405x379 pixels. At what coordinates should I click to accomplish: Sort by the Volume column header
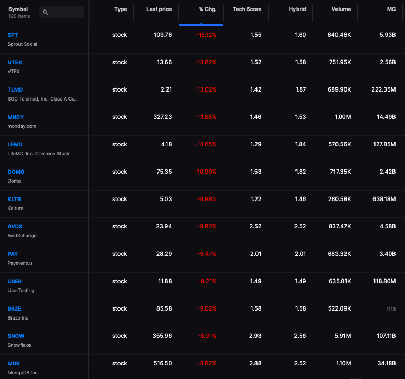coord(341,9)
